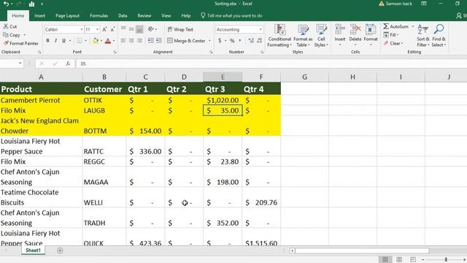Align text to middle
The image size is (467, 263).
pyautogui.click(x=131, y=29)
